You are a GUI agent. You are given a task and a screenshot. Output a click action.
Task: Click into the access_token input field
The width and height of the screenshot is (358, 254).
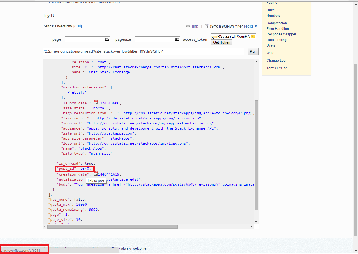234,36
